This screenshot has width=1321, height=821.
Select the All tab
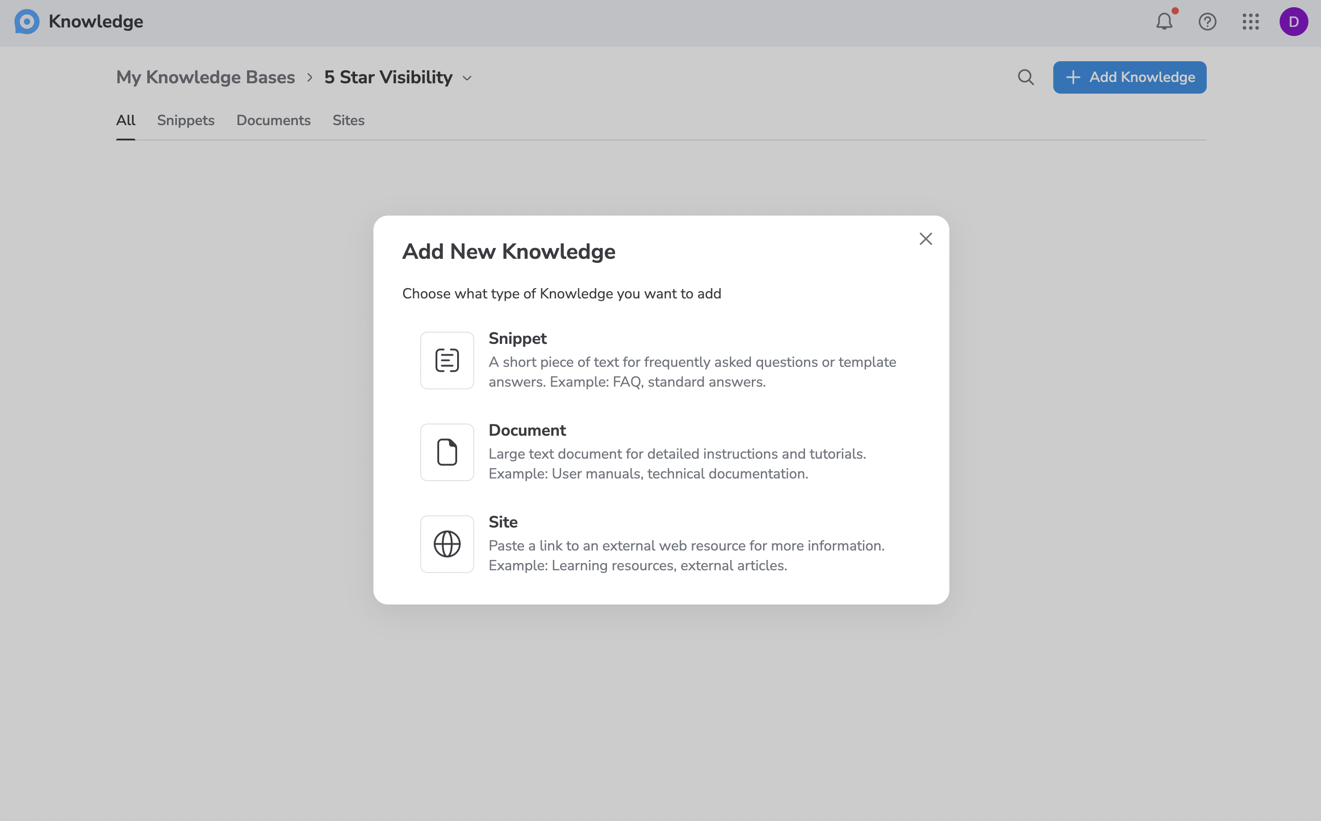(126, 120)
